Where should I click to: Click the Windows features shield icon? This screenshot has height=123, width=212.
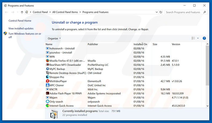5,33
